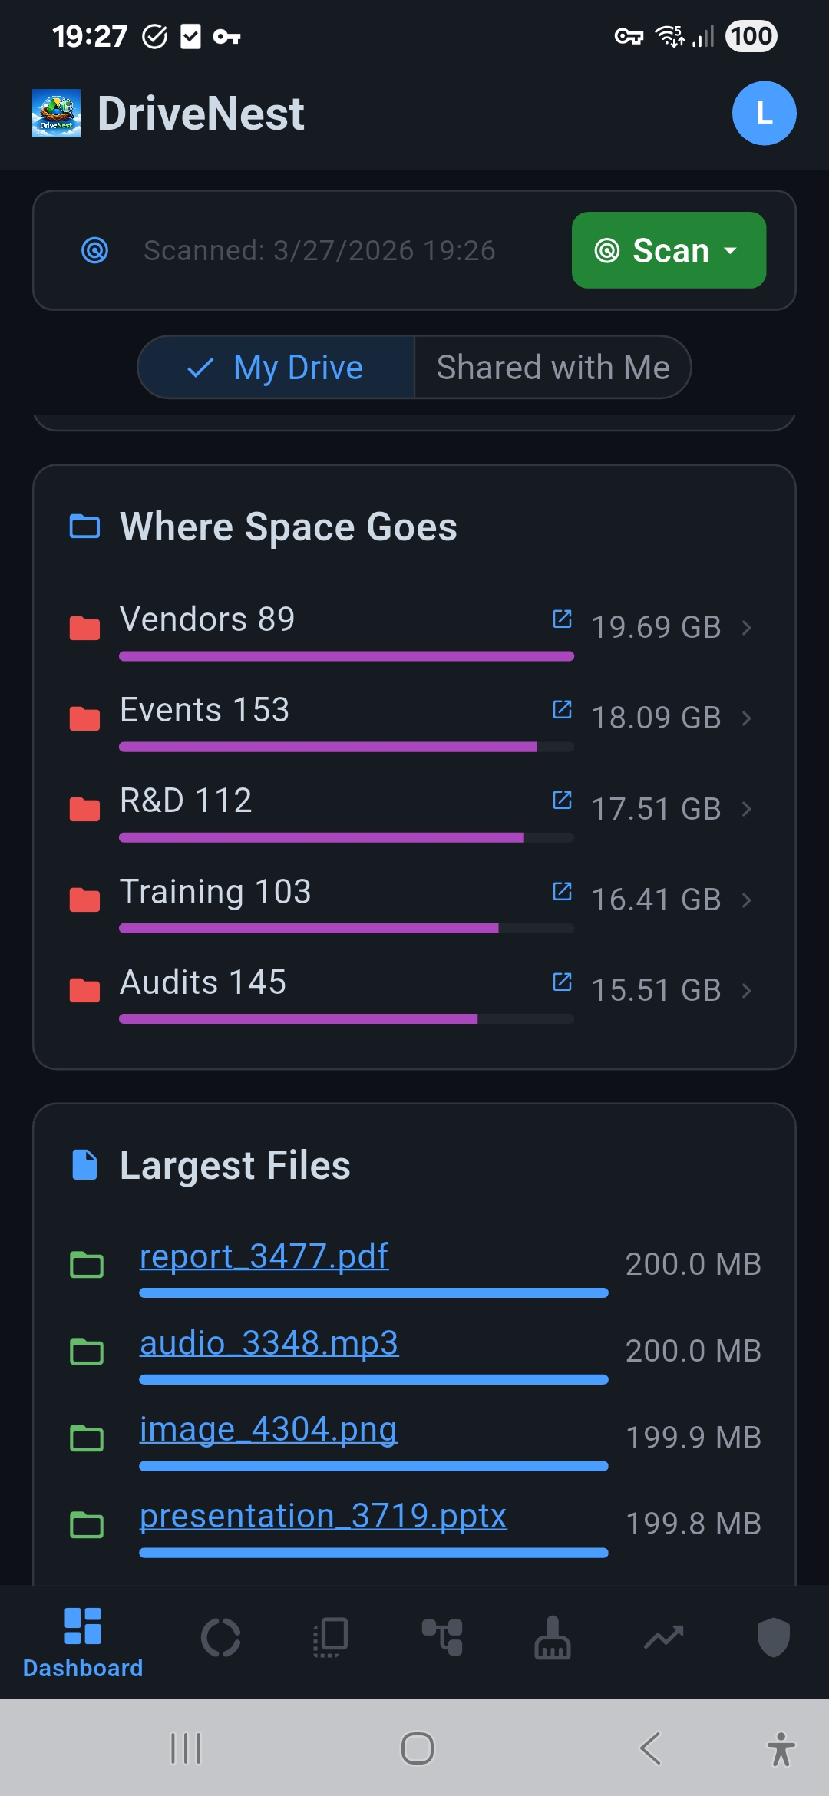Screen dimensions: 829x1796
Task: Click the Vendors 89 purple usage bar
Action: 347,656
